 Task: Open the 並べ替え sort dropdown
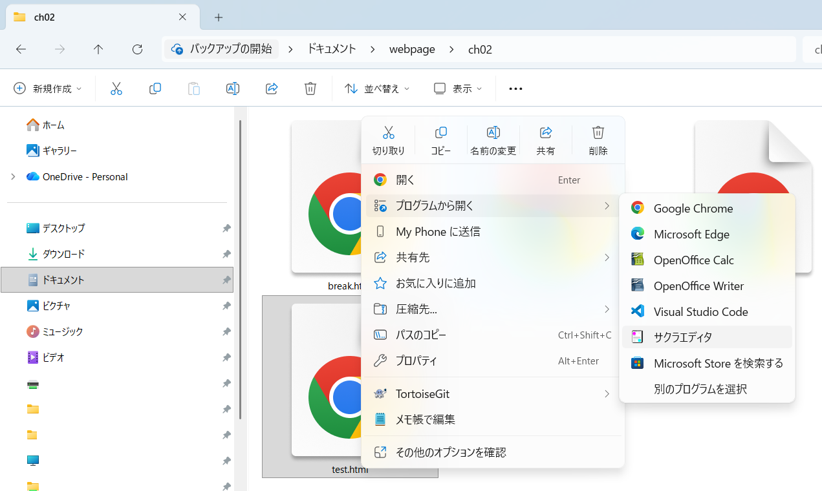tap(378, 89)
